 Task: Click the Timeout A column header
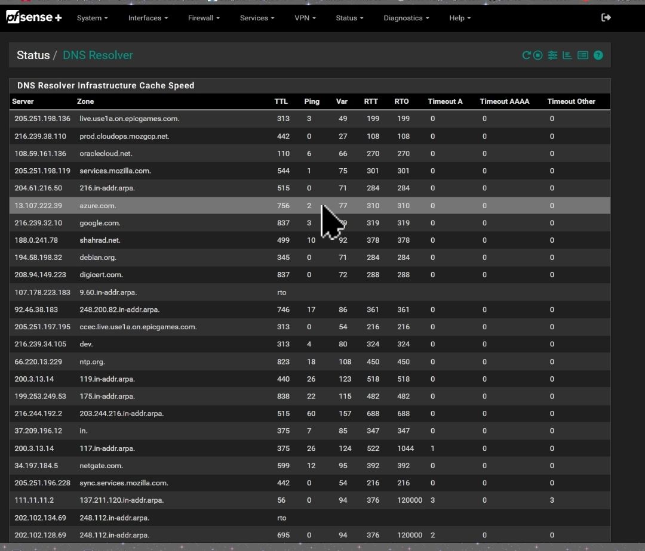coord(445,101)
